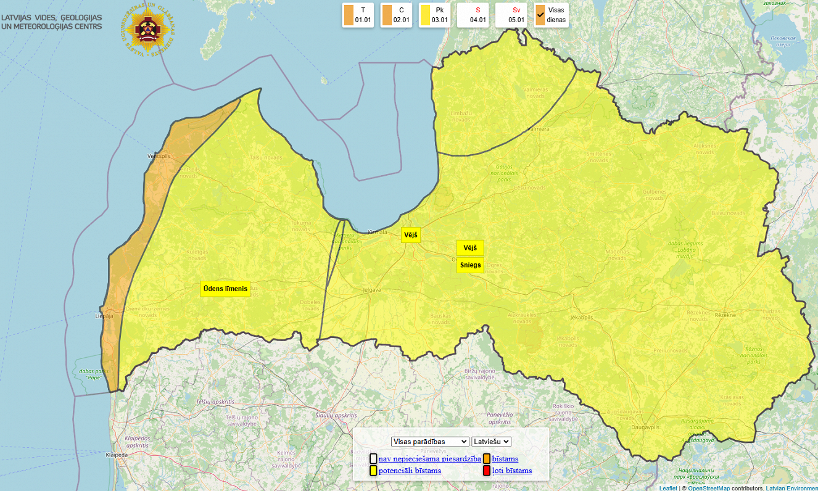Select the Sv 05.01 day tab
818x491 pixels.
(x=511, y=15)
